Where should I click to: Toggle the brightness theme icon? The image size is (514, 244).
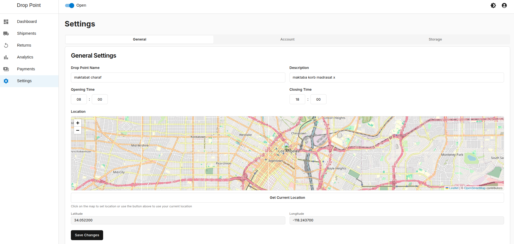coord(493,6)
